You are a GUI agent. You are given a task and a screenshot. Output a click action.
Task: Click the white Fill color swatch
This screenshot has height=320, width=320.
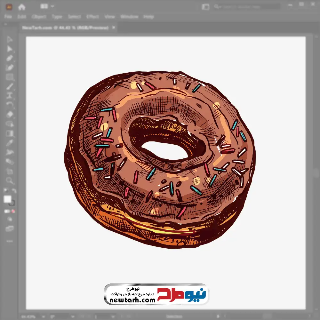point(7,199)
